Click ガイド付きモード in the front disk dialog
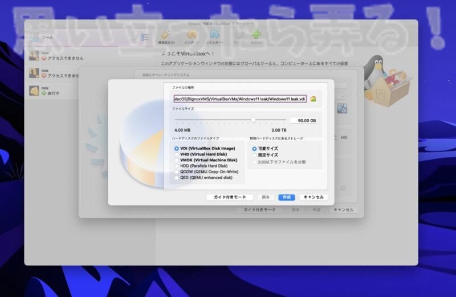Viewport: 456px width, 297px height. tap(230, 197)
